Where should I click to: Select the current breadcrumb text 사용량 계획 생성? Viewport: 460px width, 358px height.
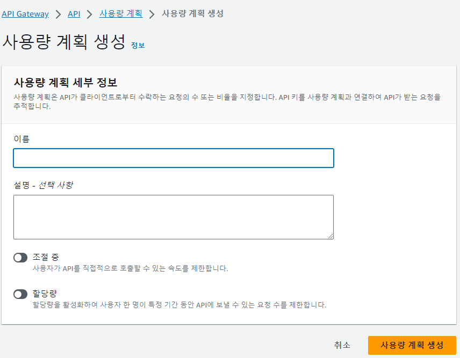193,13
